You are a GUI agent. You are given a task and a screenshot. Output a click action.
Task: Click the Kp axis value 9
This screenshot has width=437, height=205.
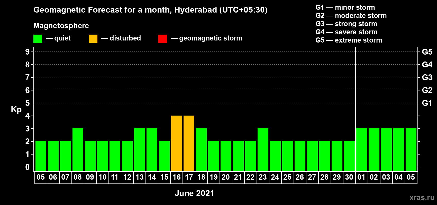coord(28,52)
